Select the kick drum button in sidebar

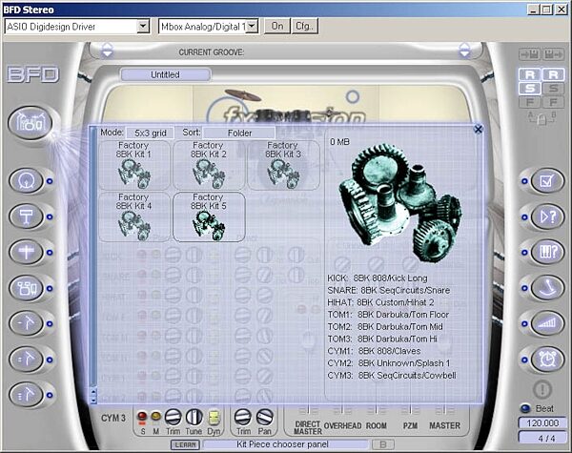27,180
